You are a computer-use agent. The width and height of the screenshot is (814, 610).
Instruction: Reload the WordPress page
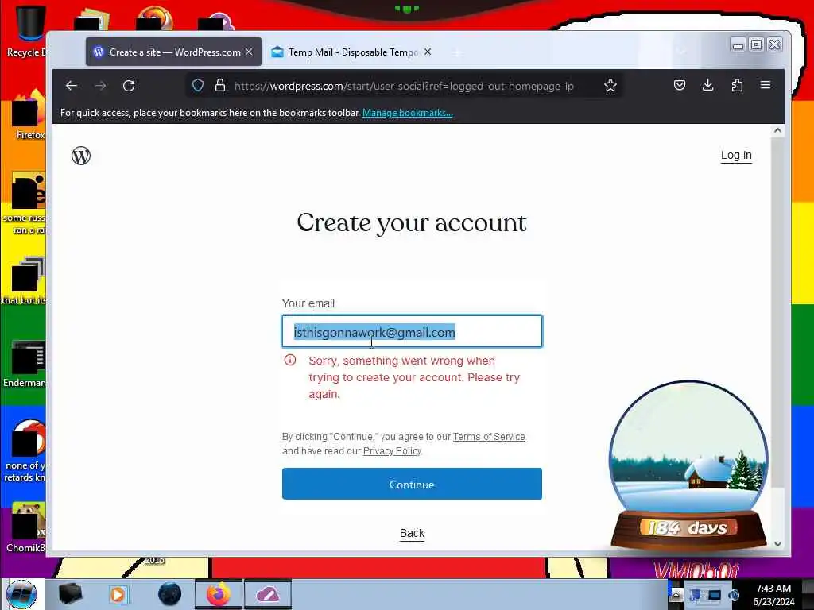[x=129, y=86]
